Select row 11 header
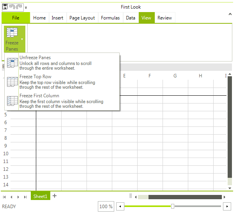 coord(6,161)
